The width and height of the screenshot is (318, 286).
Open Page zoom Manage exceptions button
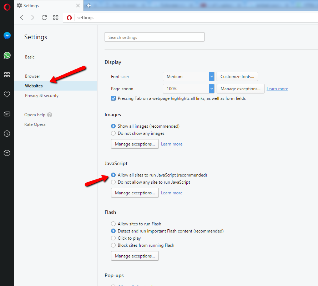241,89
